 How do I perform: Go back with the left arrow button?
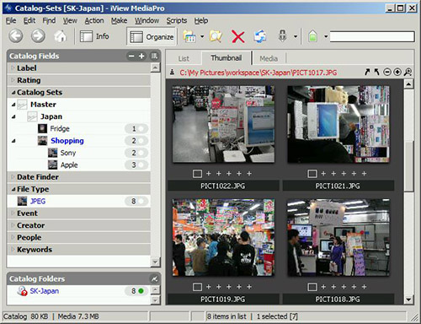15,36
